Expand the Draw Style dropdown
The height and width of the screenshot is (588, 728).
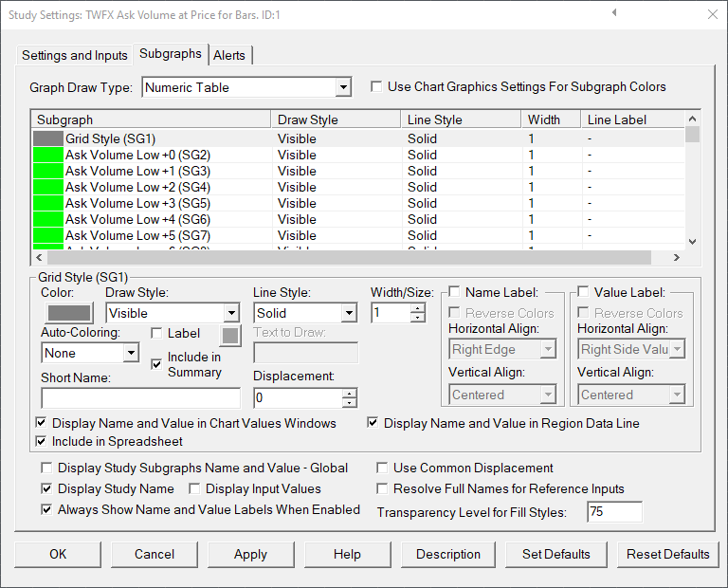point(231,313)
